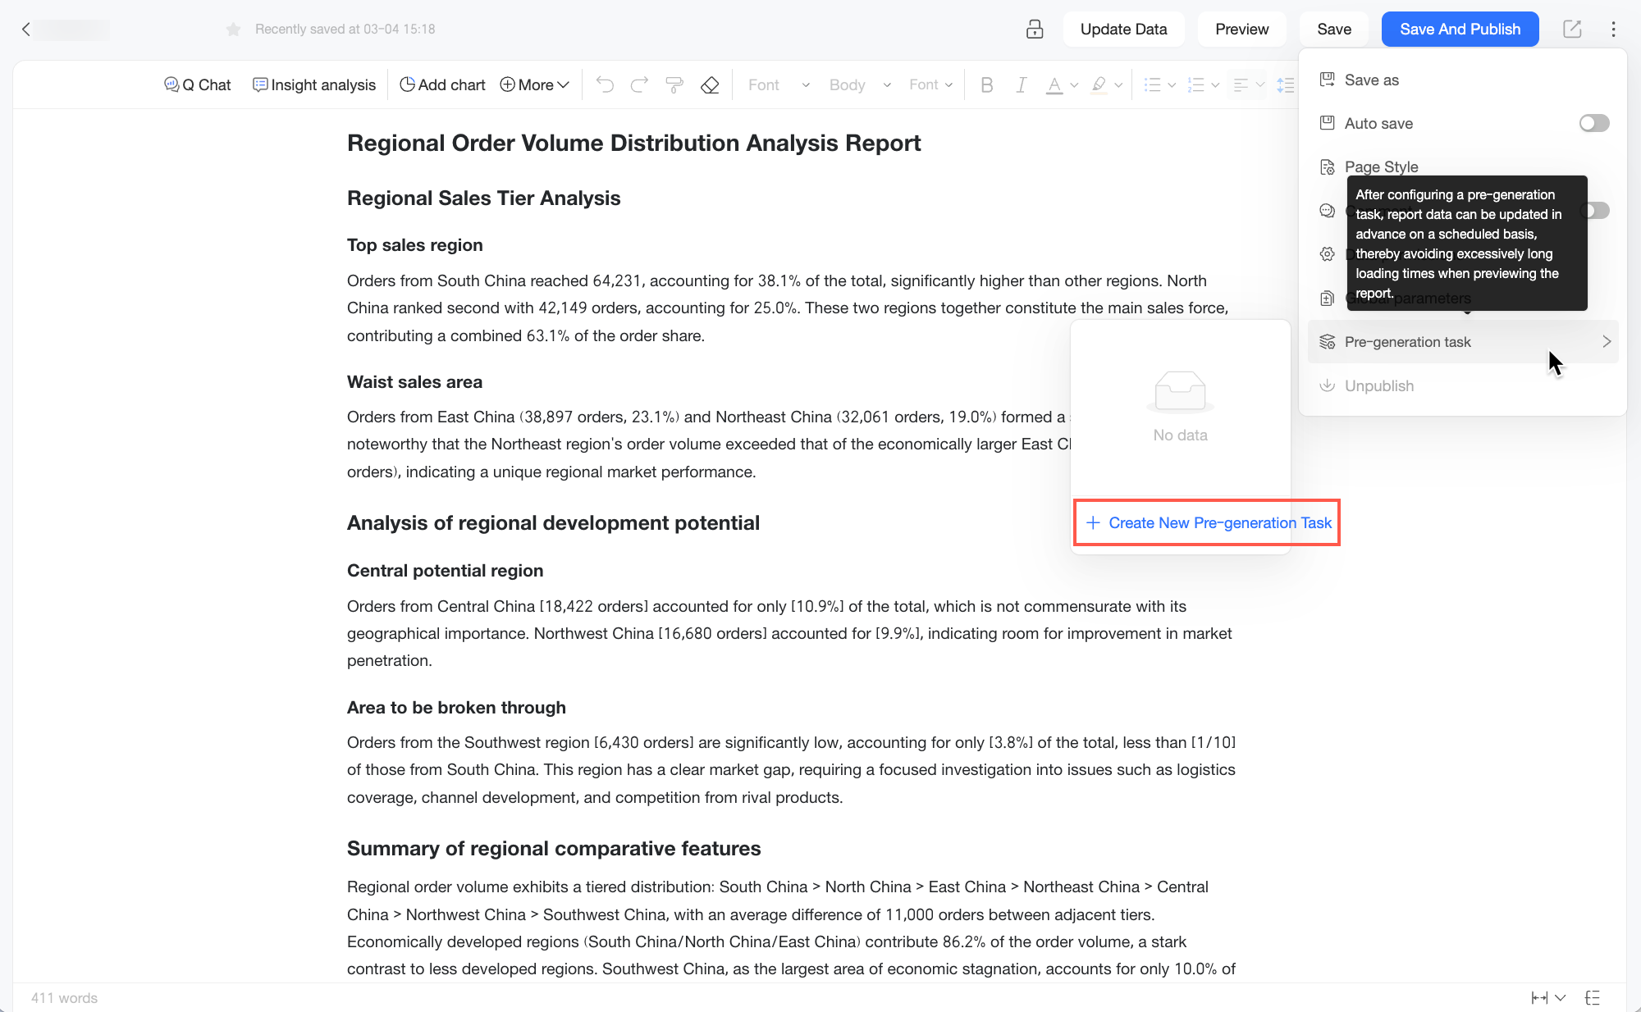
Task: Toggle bold formatting
Action: [x=987, y=84]
